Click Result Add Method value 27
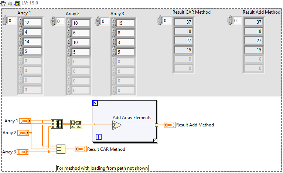This screenshot has width=283, height=173. (x=253, y=40)
